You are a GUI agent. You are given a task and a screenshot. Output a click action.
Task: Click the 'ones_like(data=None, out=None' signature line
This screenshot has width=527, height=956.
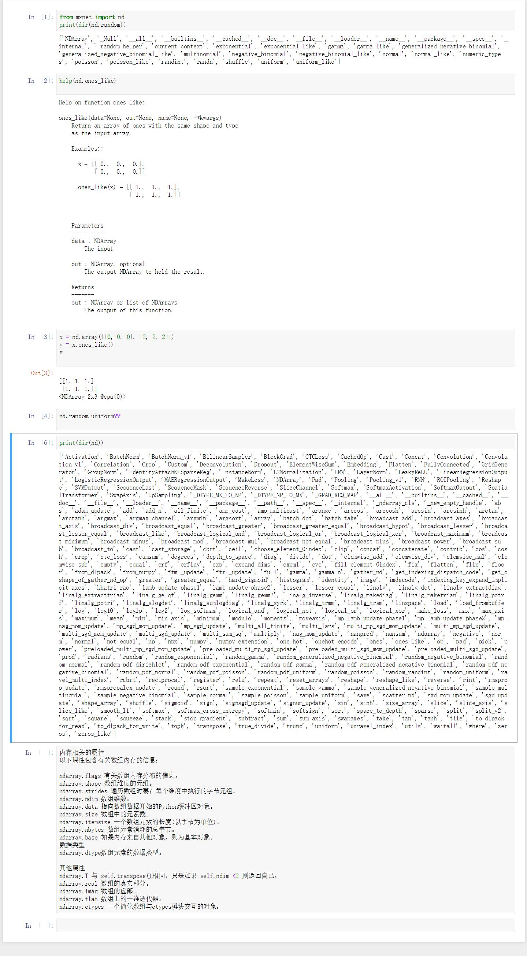(x=140, y=118)
